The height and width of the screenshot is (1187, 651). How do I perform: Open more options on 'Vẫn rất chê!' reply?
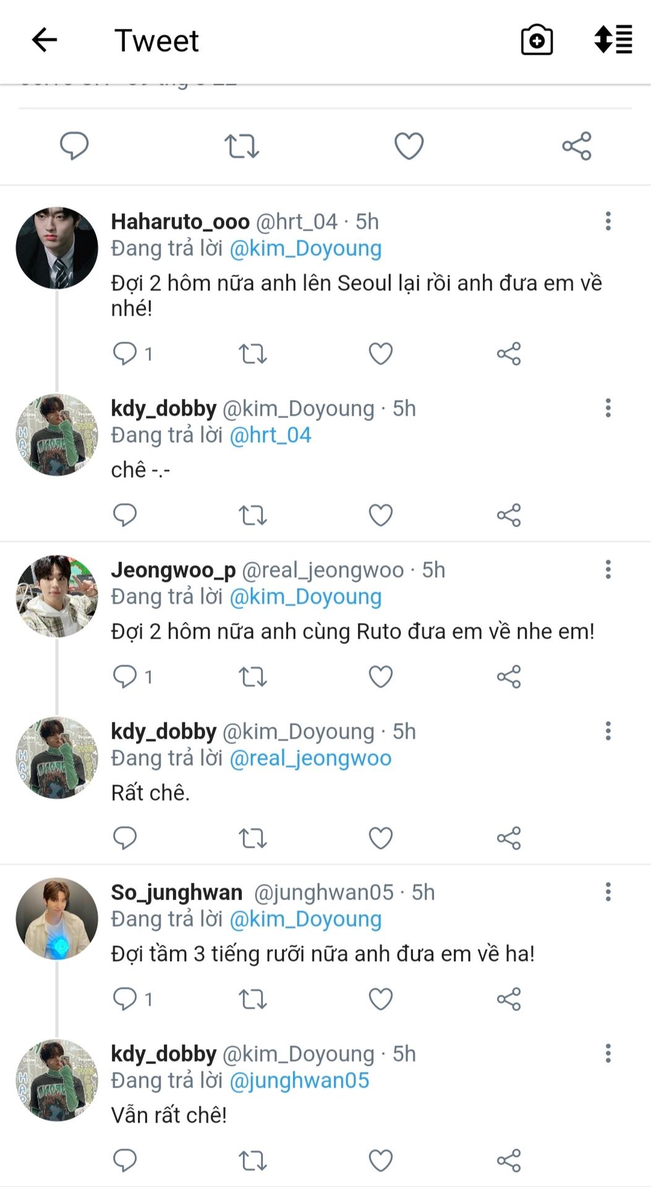pyautogui.click(x=608, y=1053)
